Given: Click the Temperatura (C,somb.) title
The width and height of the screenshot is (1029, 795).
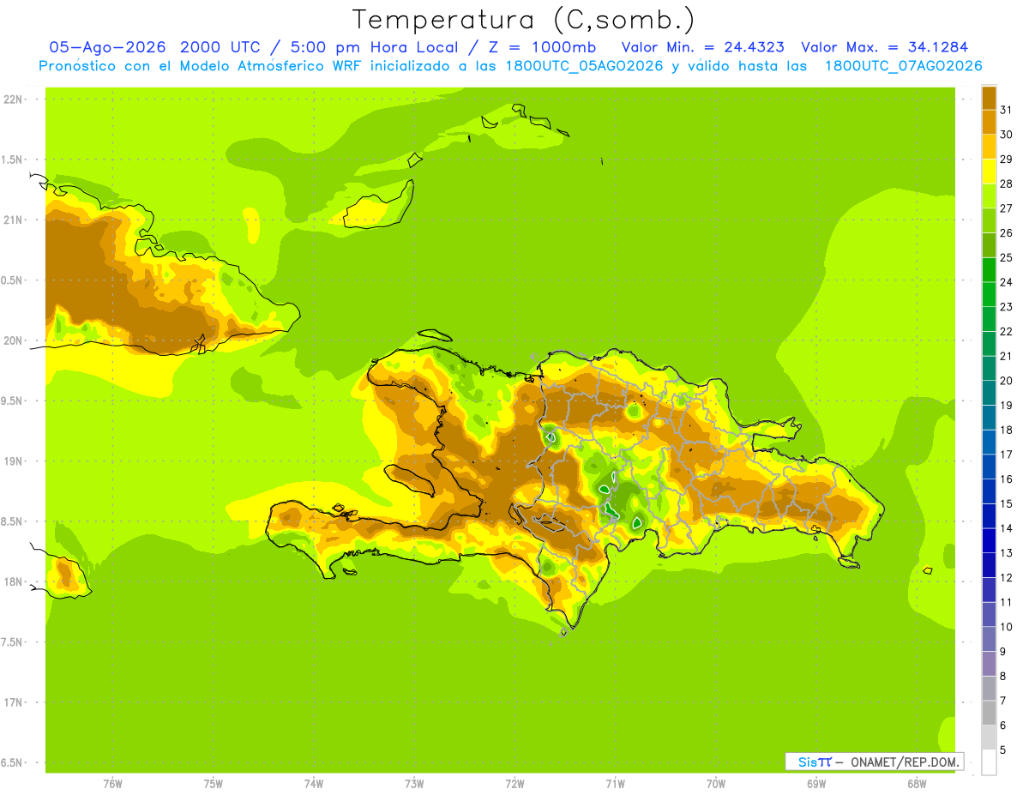Looking at the screenshot, I should 524,19.
